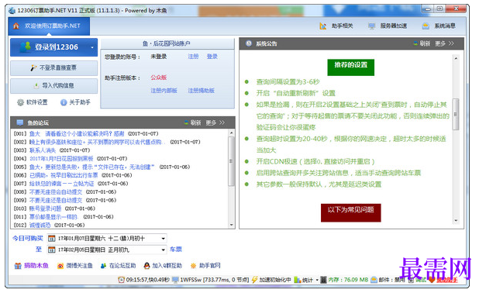This screenshot has height=293, width=486.
Task: Click the 调试 debug status entry
Action: pos(417,280)
